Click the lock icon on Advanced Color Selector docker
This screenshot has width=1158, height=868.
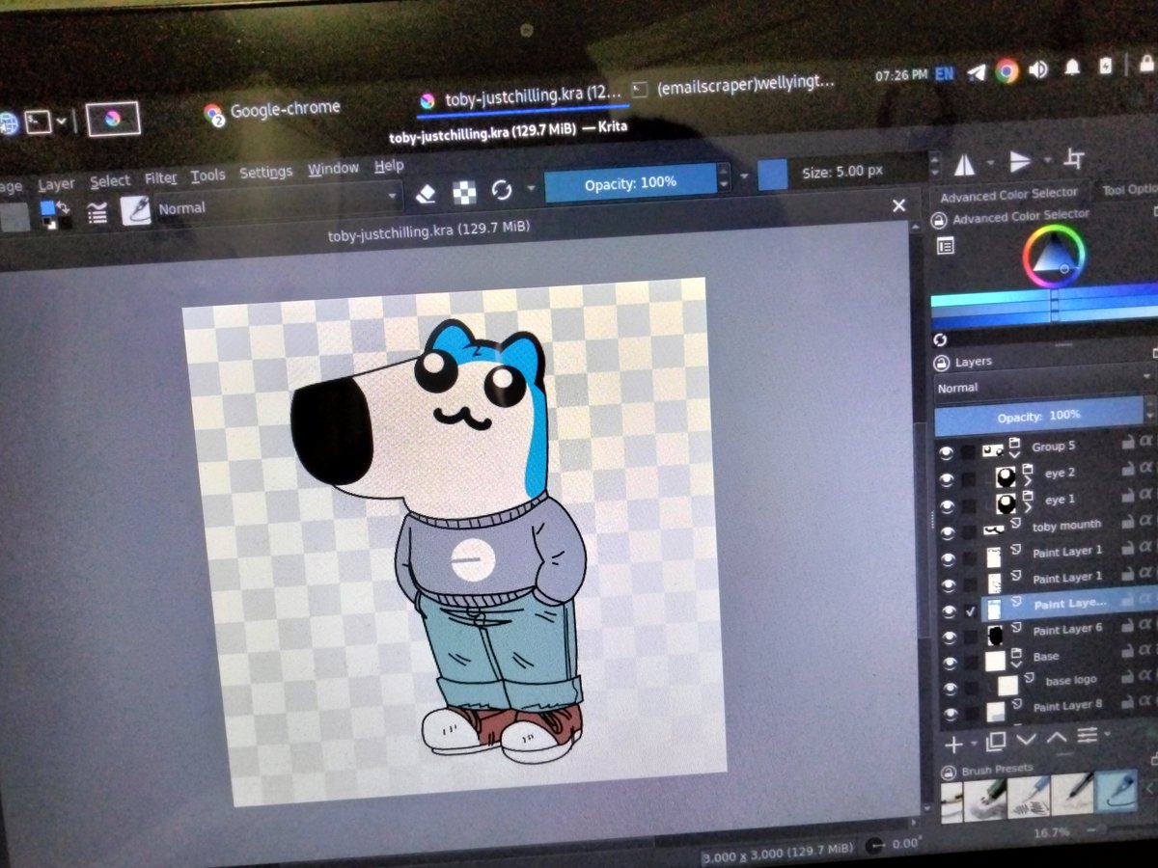939,221
